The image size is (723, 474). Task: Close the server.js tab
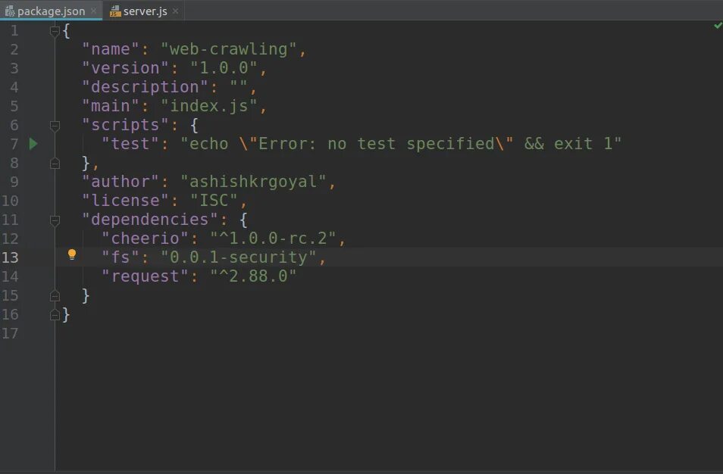pyautogui.click(x=175, y=11)
